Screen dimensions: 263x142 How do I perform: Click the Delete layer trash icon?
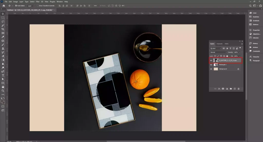(239, 89)
